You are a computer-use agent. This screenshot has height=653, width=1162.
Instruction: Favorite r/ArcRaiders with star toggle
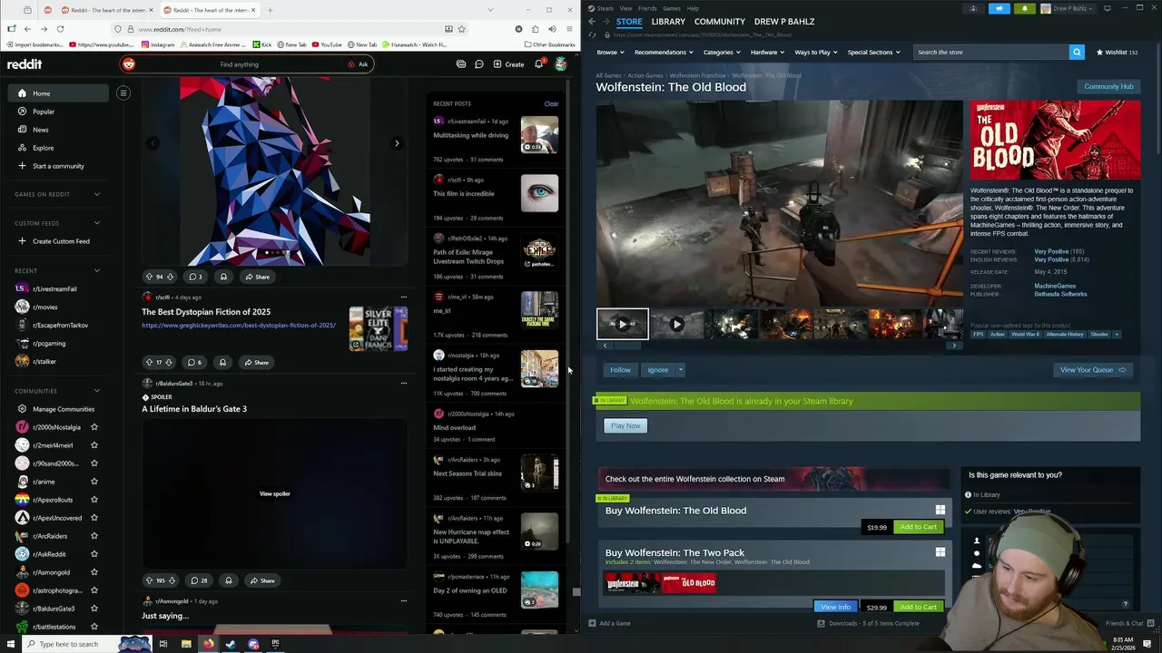(x=94, y=536)
